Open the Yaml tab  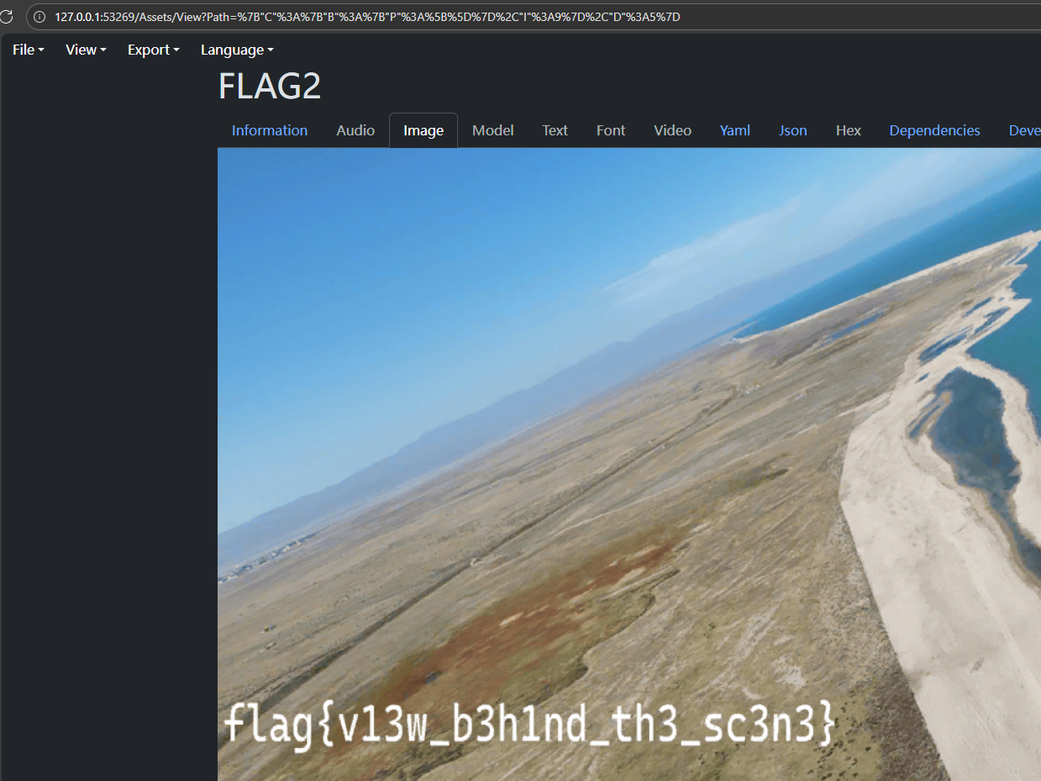[734, 130]
